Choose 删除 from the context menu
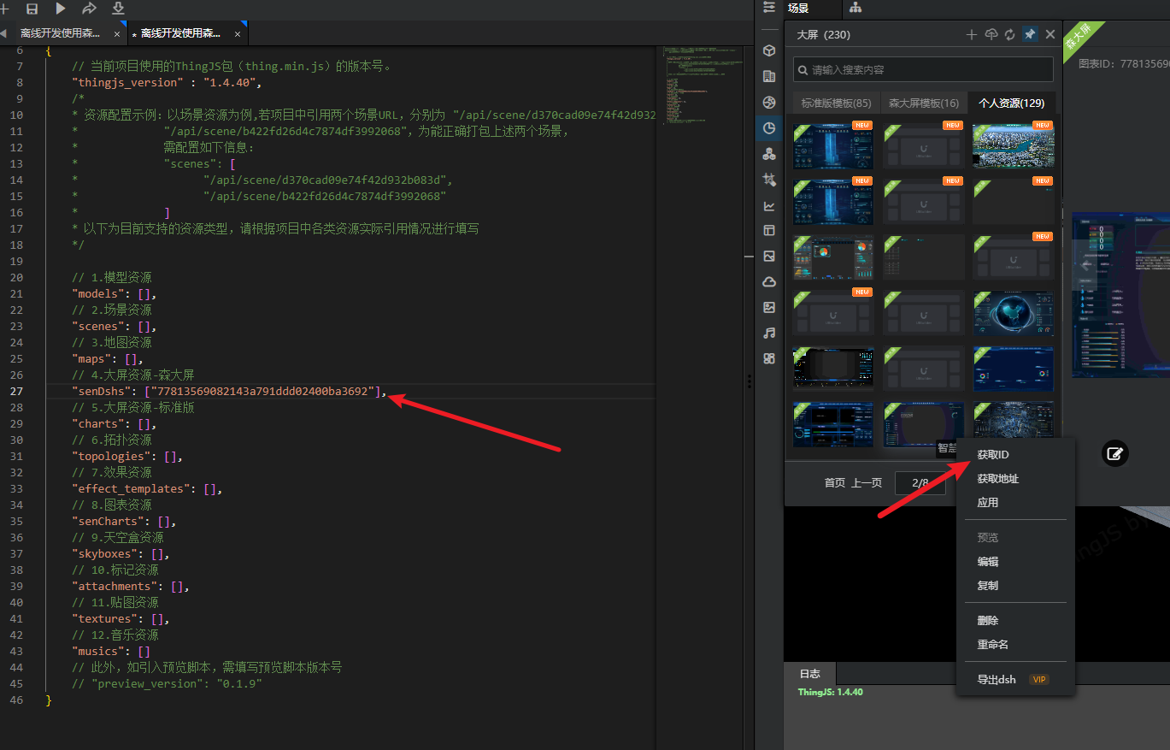Viewport: 1170px width, 750px height. [988, 621]
